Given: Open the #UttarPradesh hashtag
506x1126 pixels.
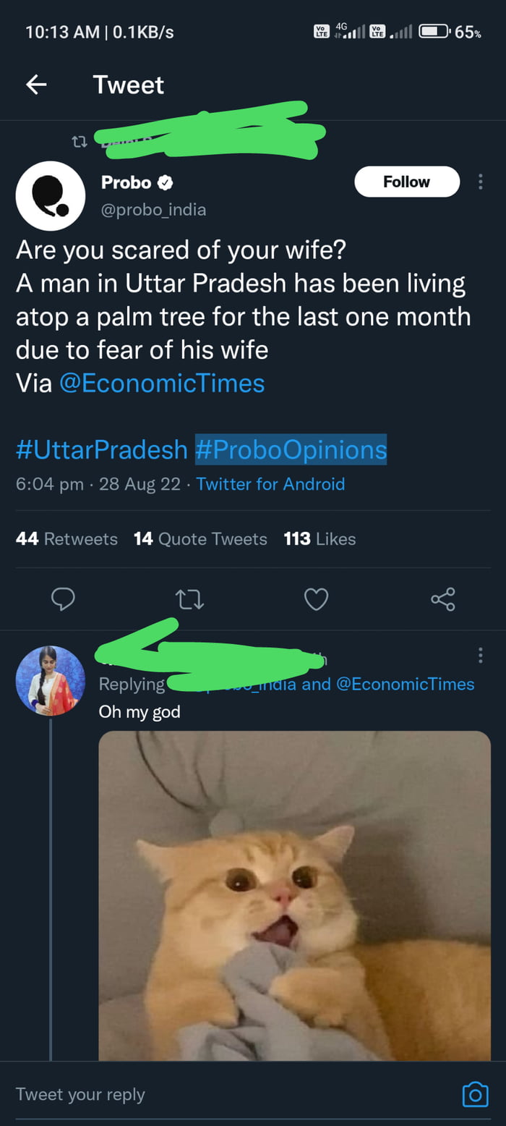Looking at the screenshot, I should coord(101,449).
